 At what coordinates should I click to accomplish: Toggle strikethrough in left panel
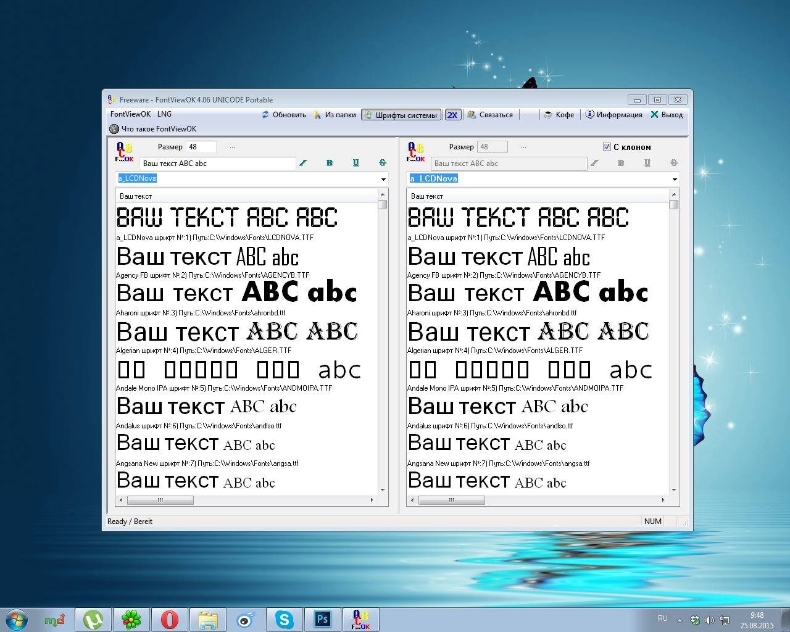(383, 163)
